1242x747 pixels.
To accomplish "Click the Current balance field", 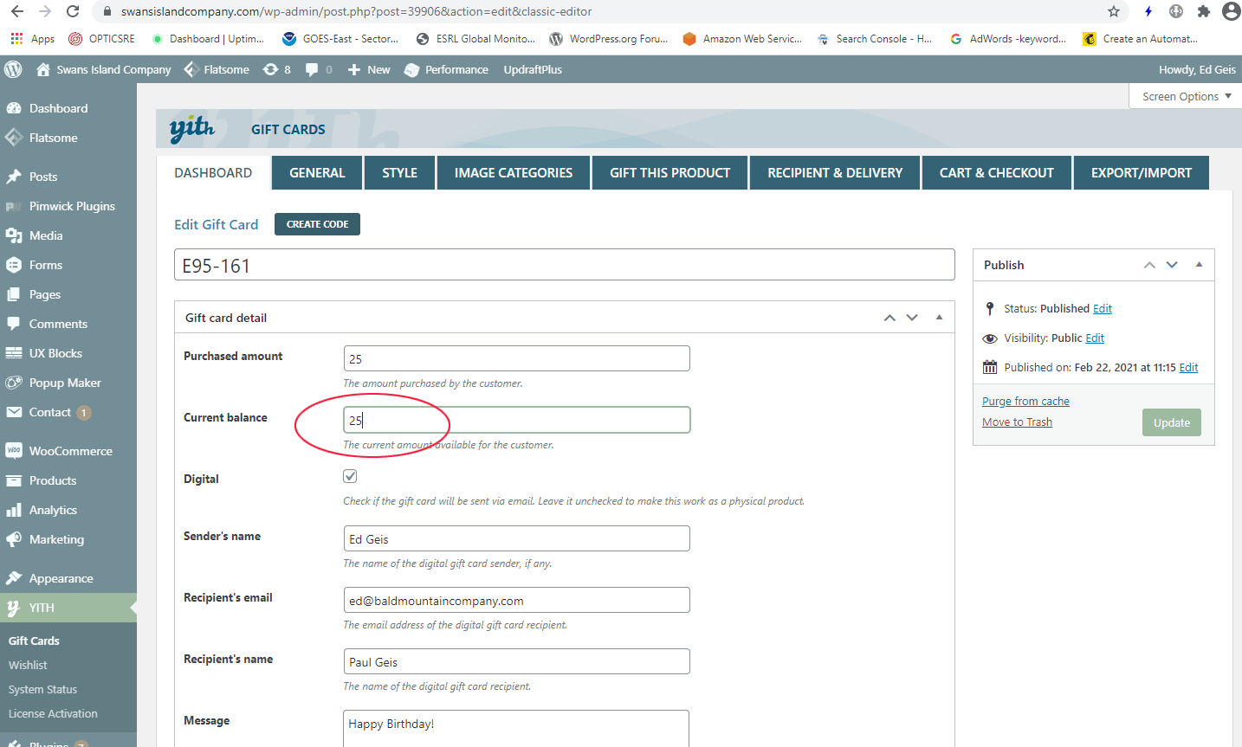I will pos(517,420).
